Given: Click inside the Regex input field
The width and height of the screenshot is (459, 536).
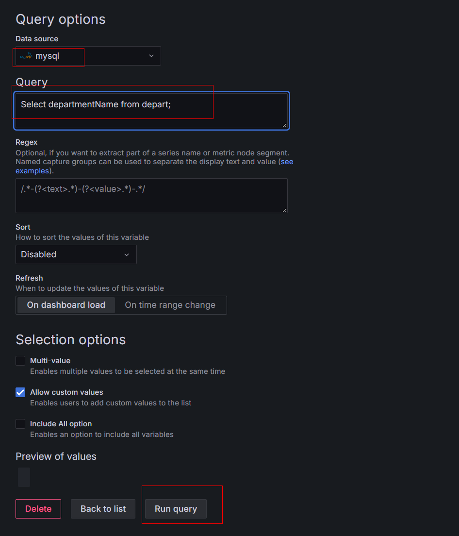Looking at the screenshot, I should [152, 196].
